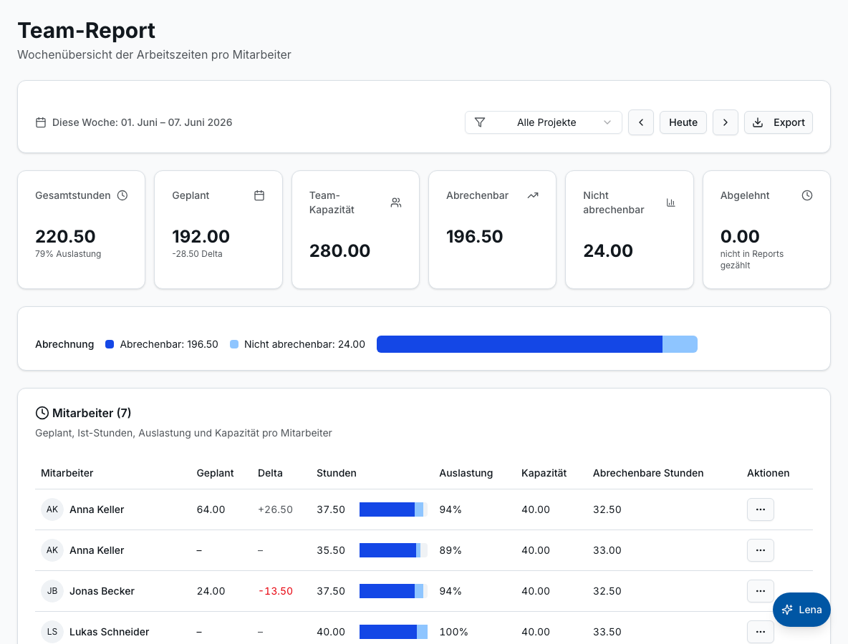Click the 24.00 value in the Nicht abrechenbar card
The height and width of the screenshot is (644, 848).
tap(608, 250)
